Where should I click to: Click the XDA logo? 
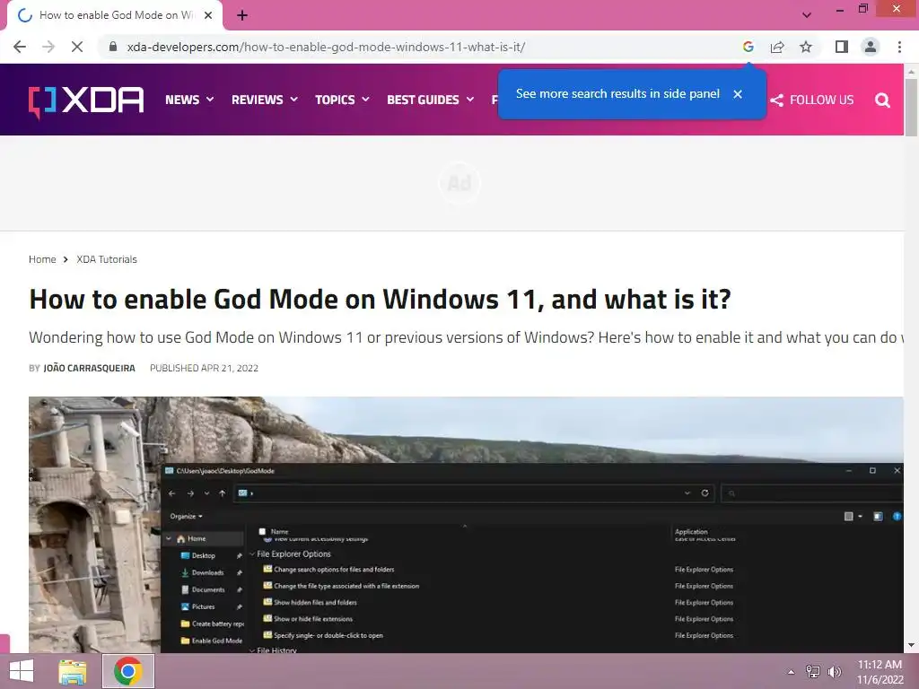pyautogui.click(x=86, y=100)
